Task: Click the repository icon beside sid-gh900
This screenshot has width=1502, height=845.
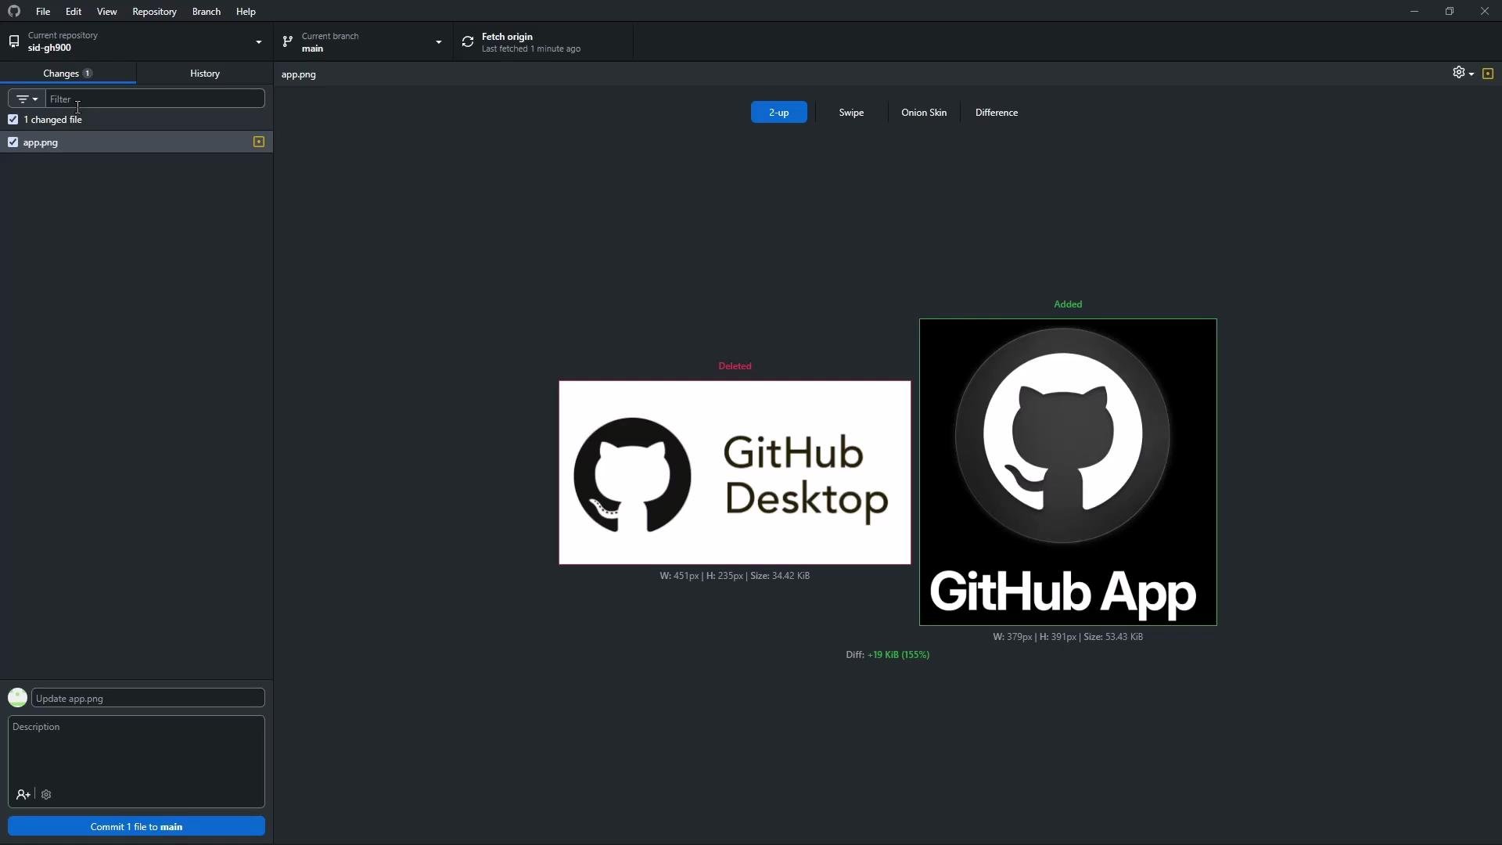Action: pyautogui.click(x=14, y=41)
